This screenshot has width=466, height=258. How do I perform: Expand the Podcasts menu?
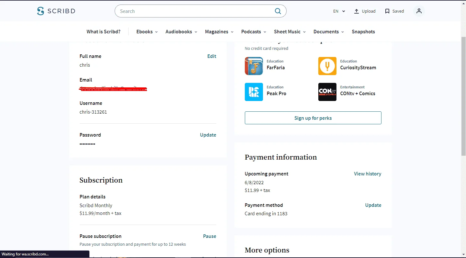click(x=254, y=32)
